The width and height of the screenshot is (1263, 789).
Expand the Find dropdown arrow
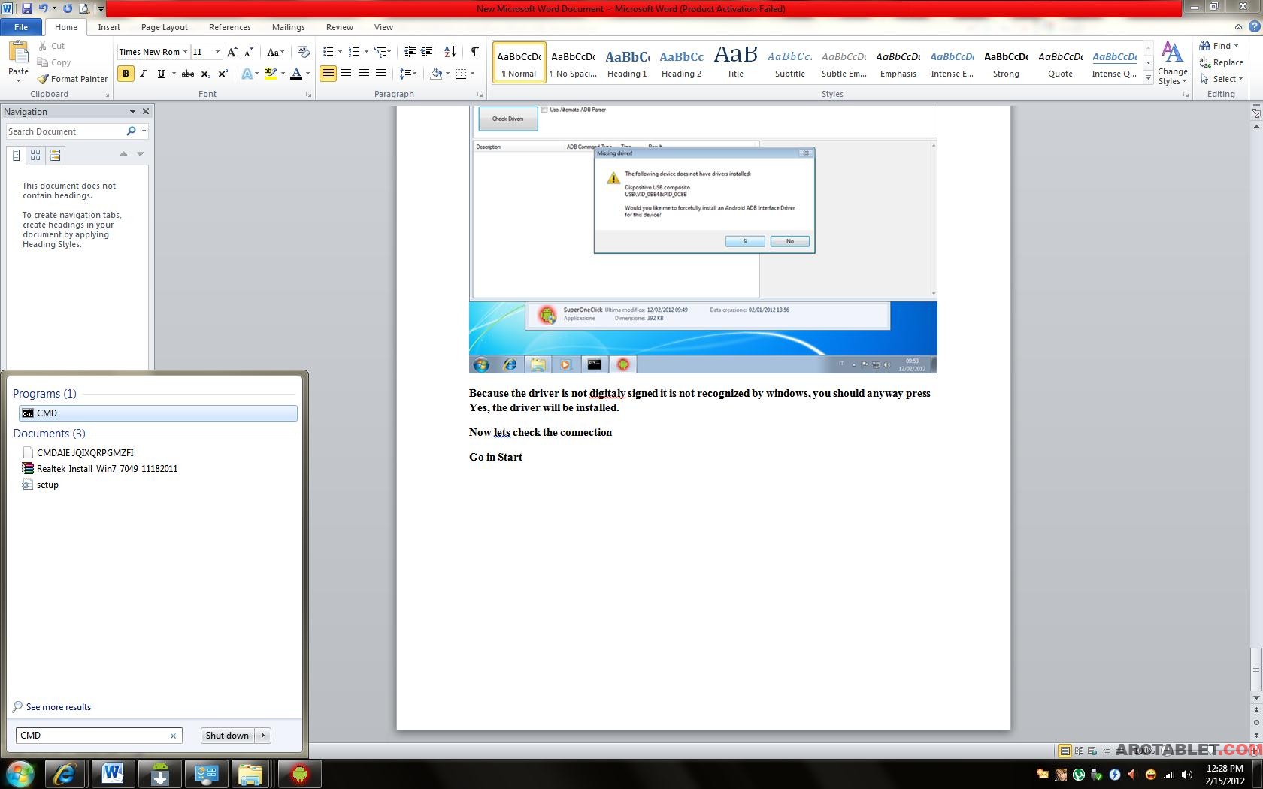(x=1236, y=46)
